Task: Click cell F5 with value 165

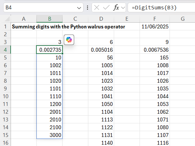Action: (155, 57)
